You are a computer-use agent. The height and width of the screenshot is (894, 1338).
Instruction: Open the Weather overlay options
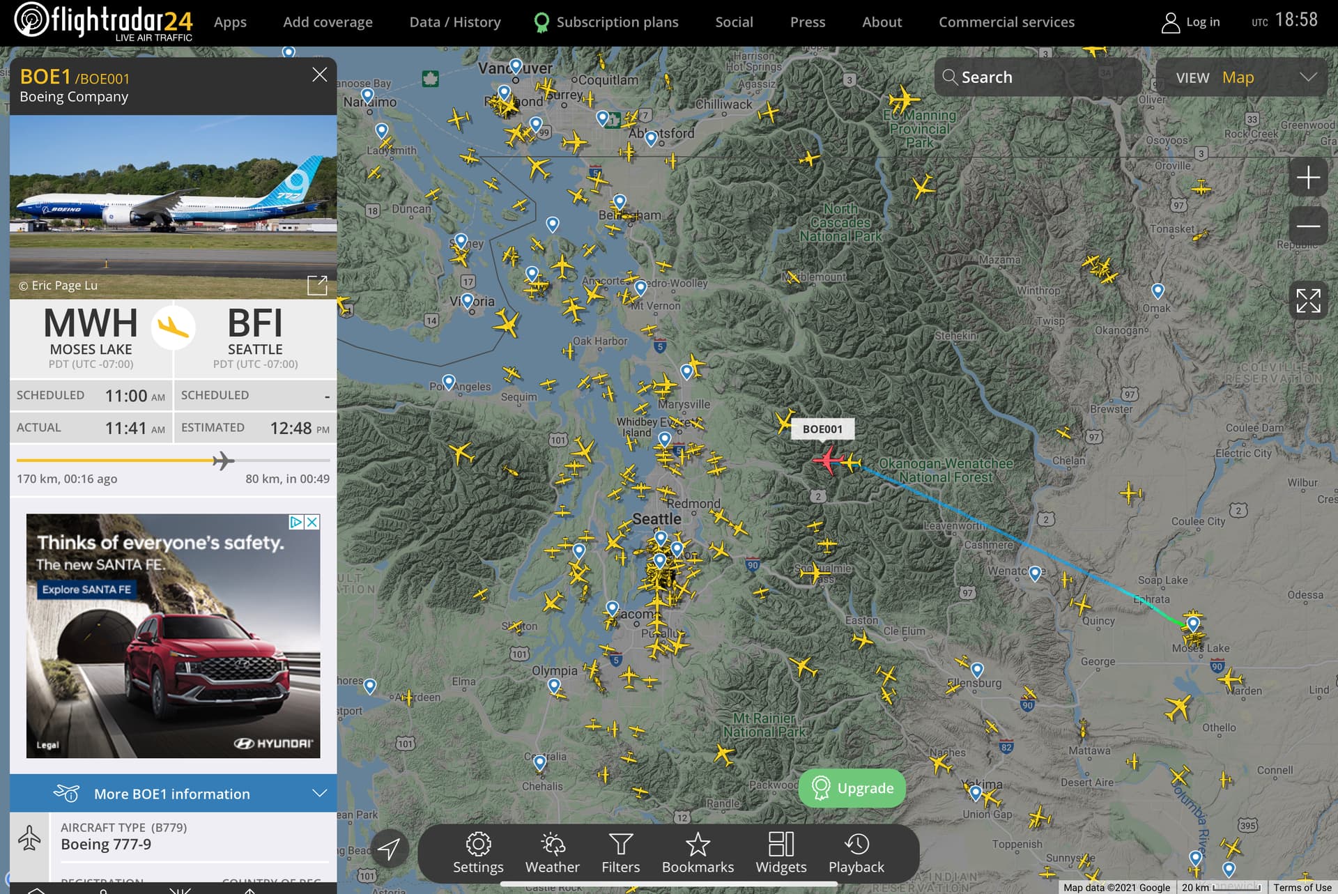[552, 853]
